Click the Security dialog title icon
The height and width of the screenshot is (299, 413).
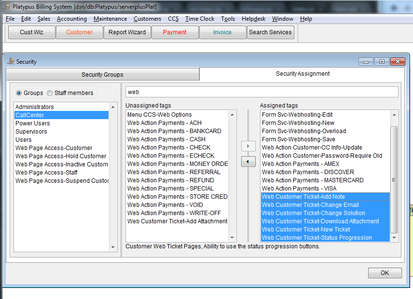tap(11, 62)
